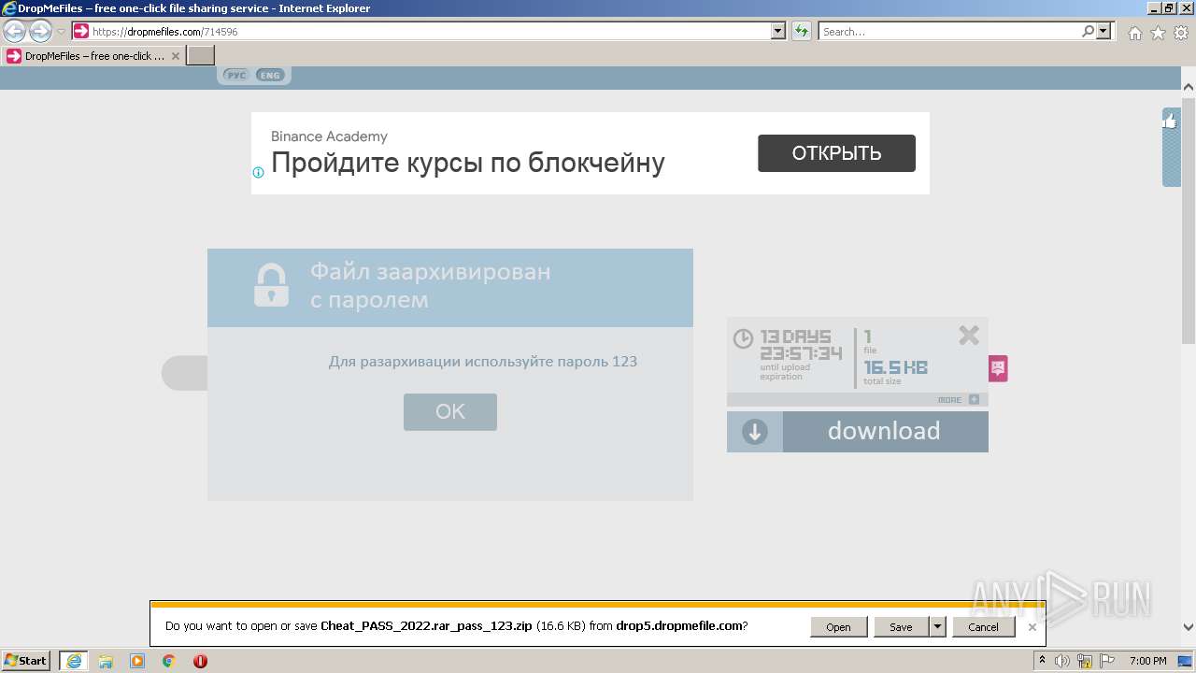Show hidden tray icons arrow
The image size is (1196, 673).
(1043, 660)
